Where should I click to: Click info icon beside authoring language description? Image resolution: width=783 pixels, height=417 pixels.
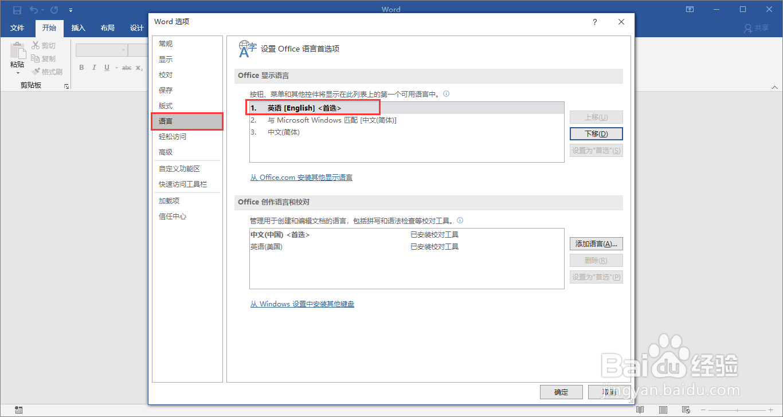pos(460,220)
